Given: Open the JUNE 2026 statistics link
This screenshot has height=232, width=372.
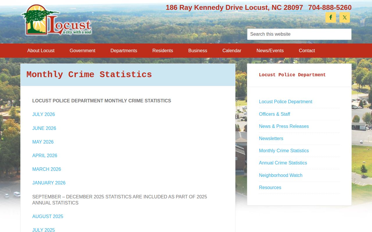Looking at the screenshot, I should point(44,128).
